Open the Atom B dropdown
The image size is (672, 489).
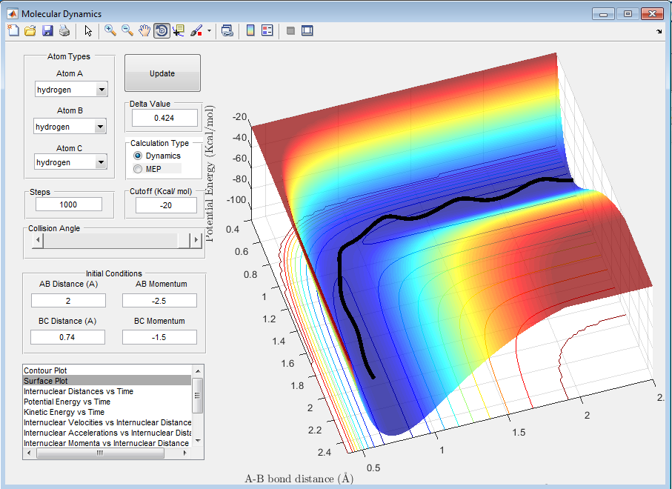[102, 127]
